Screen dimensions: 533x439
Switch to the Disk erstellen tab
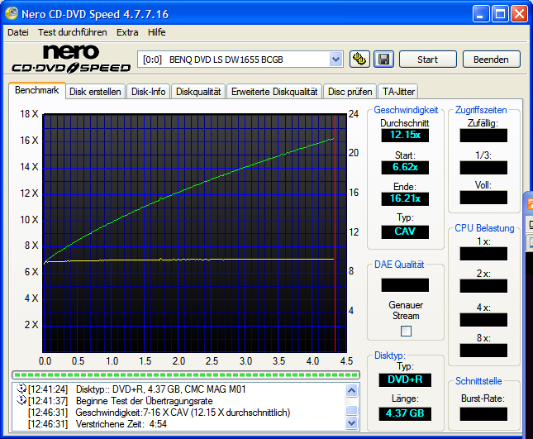tap(95, 92)
